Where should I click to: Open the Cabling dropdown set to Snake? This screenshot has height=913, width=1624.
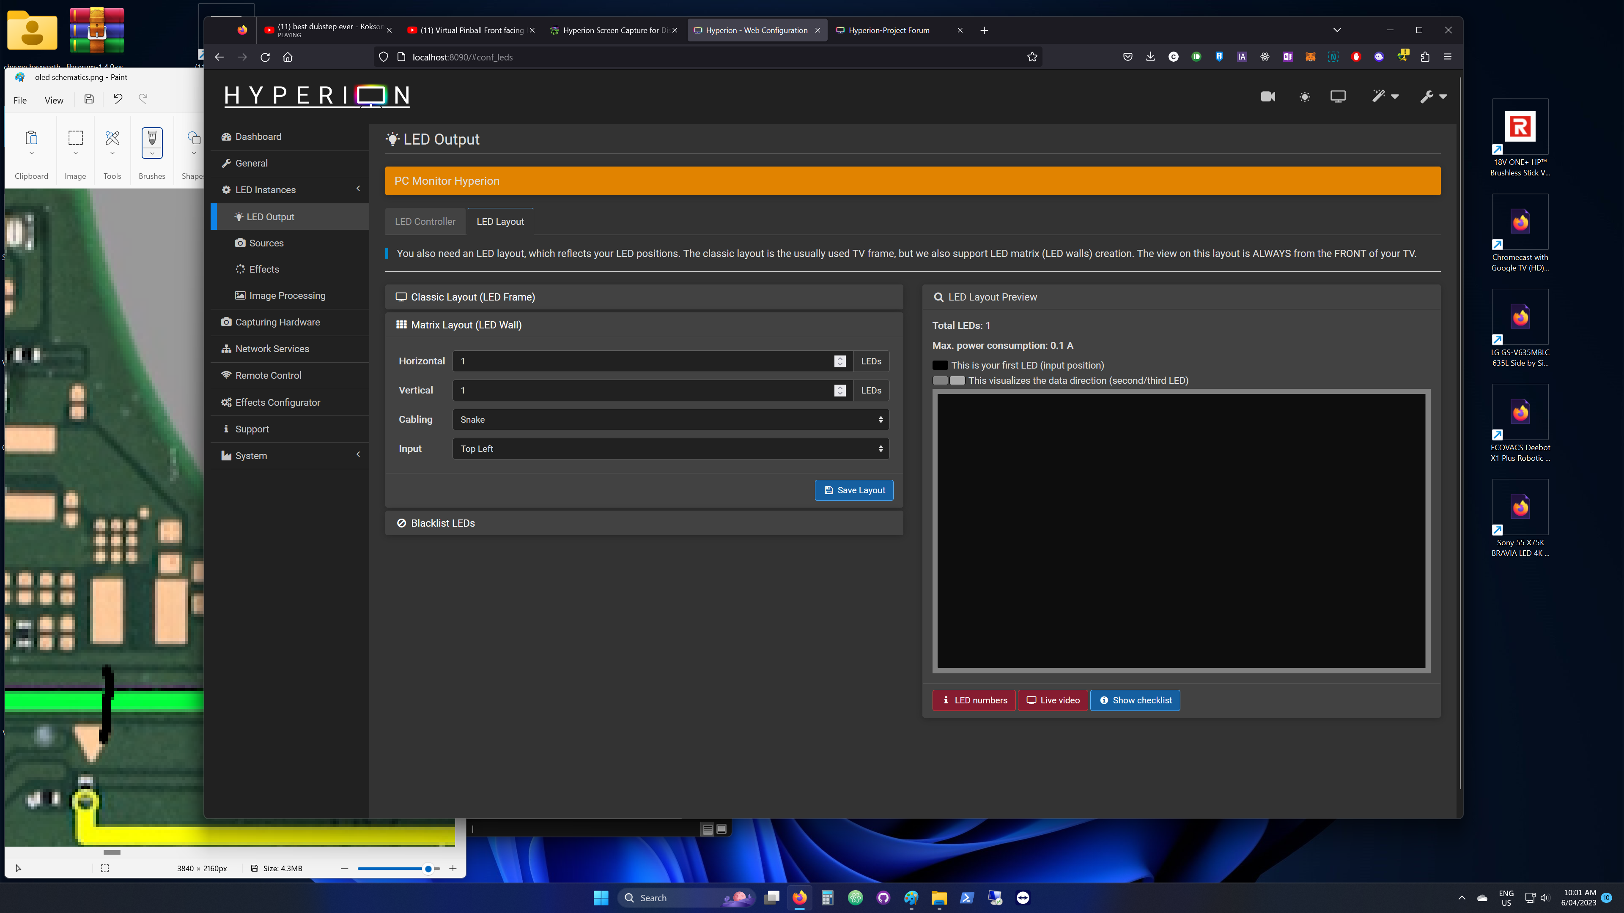(x=671, y=420)
